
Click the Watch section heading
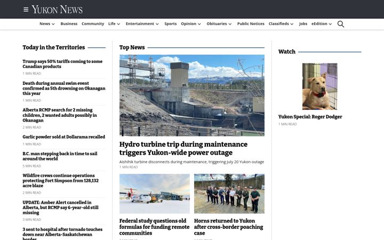pyautogui.click(x=287, y=52)
